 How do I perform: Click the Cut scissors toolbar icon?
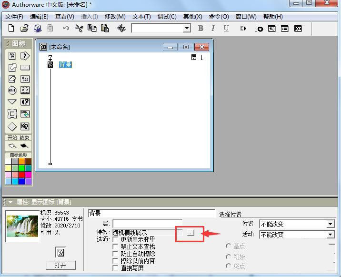click(79, 29)
